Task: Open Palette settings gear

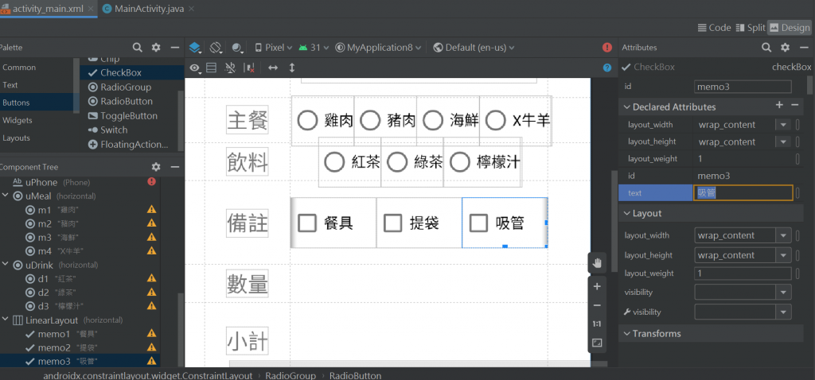Action: [x=156, y=47]
